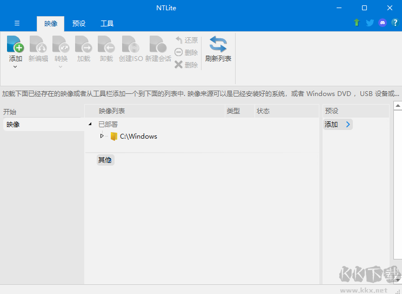Image resolution: width=402 pixels, height=294 pixels.
Task: Switch to the 预设 tab
Action: coord(79,24)
